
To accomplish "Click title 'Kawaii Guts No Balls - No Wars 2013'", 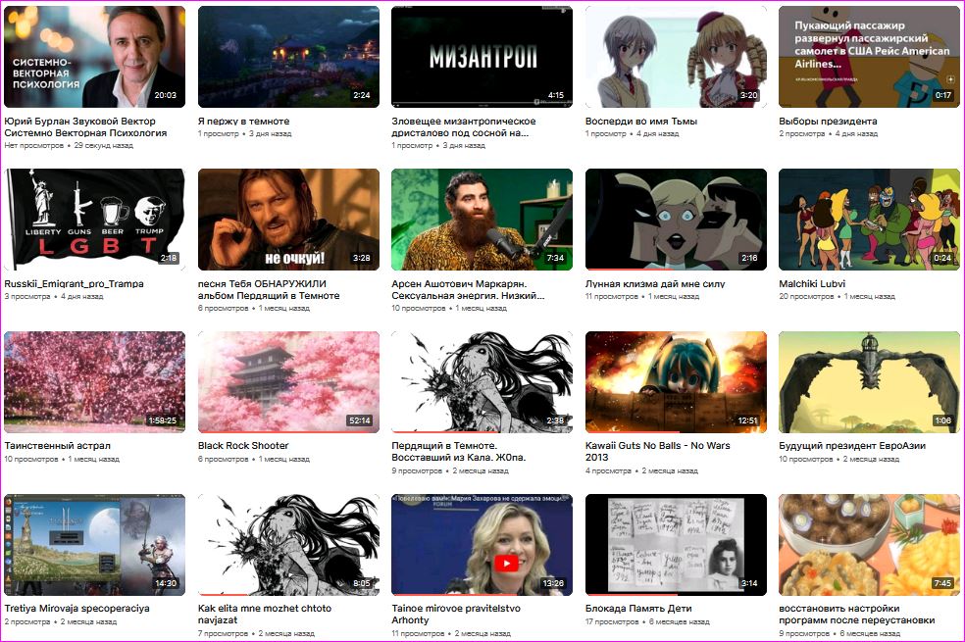I will tap(658, 452).
